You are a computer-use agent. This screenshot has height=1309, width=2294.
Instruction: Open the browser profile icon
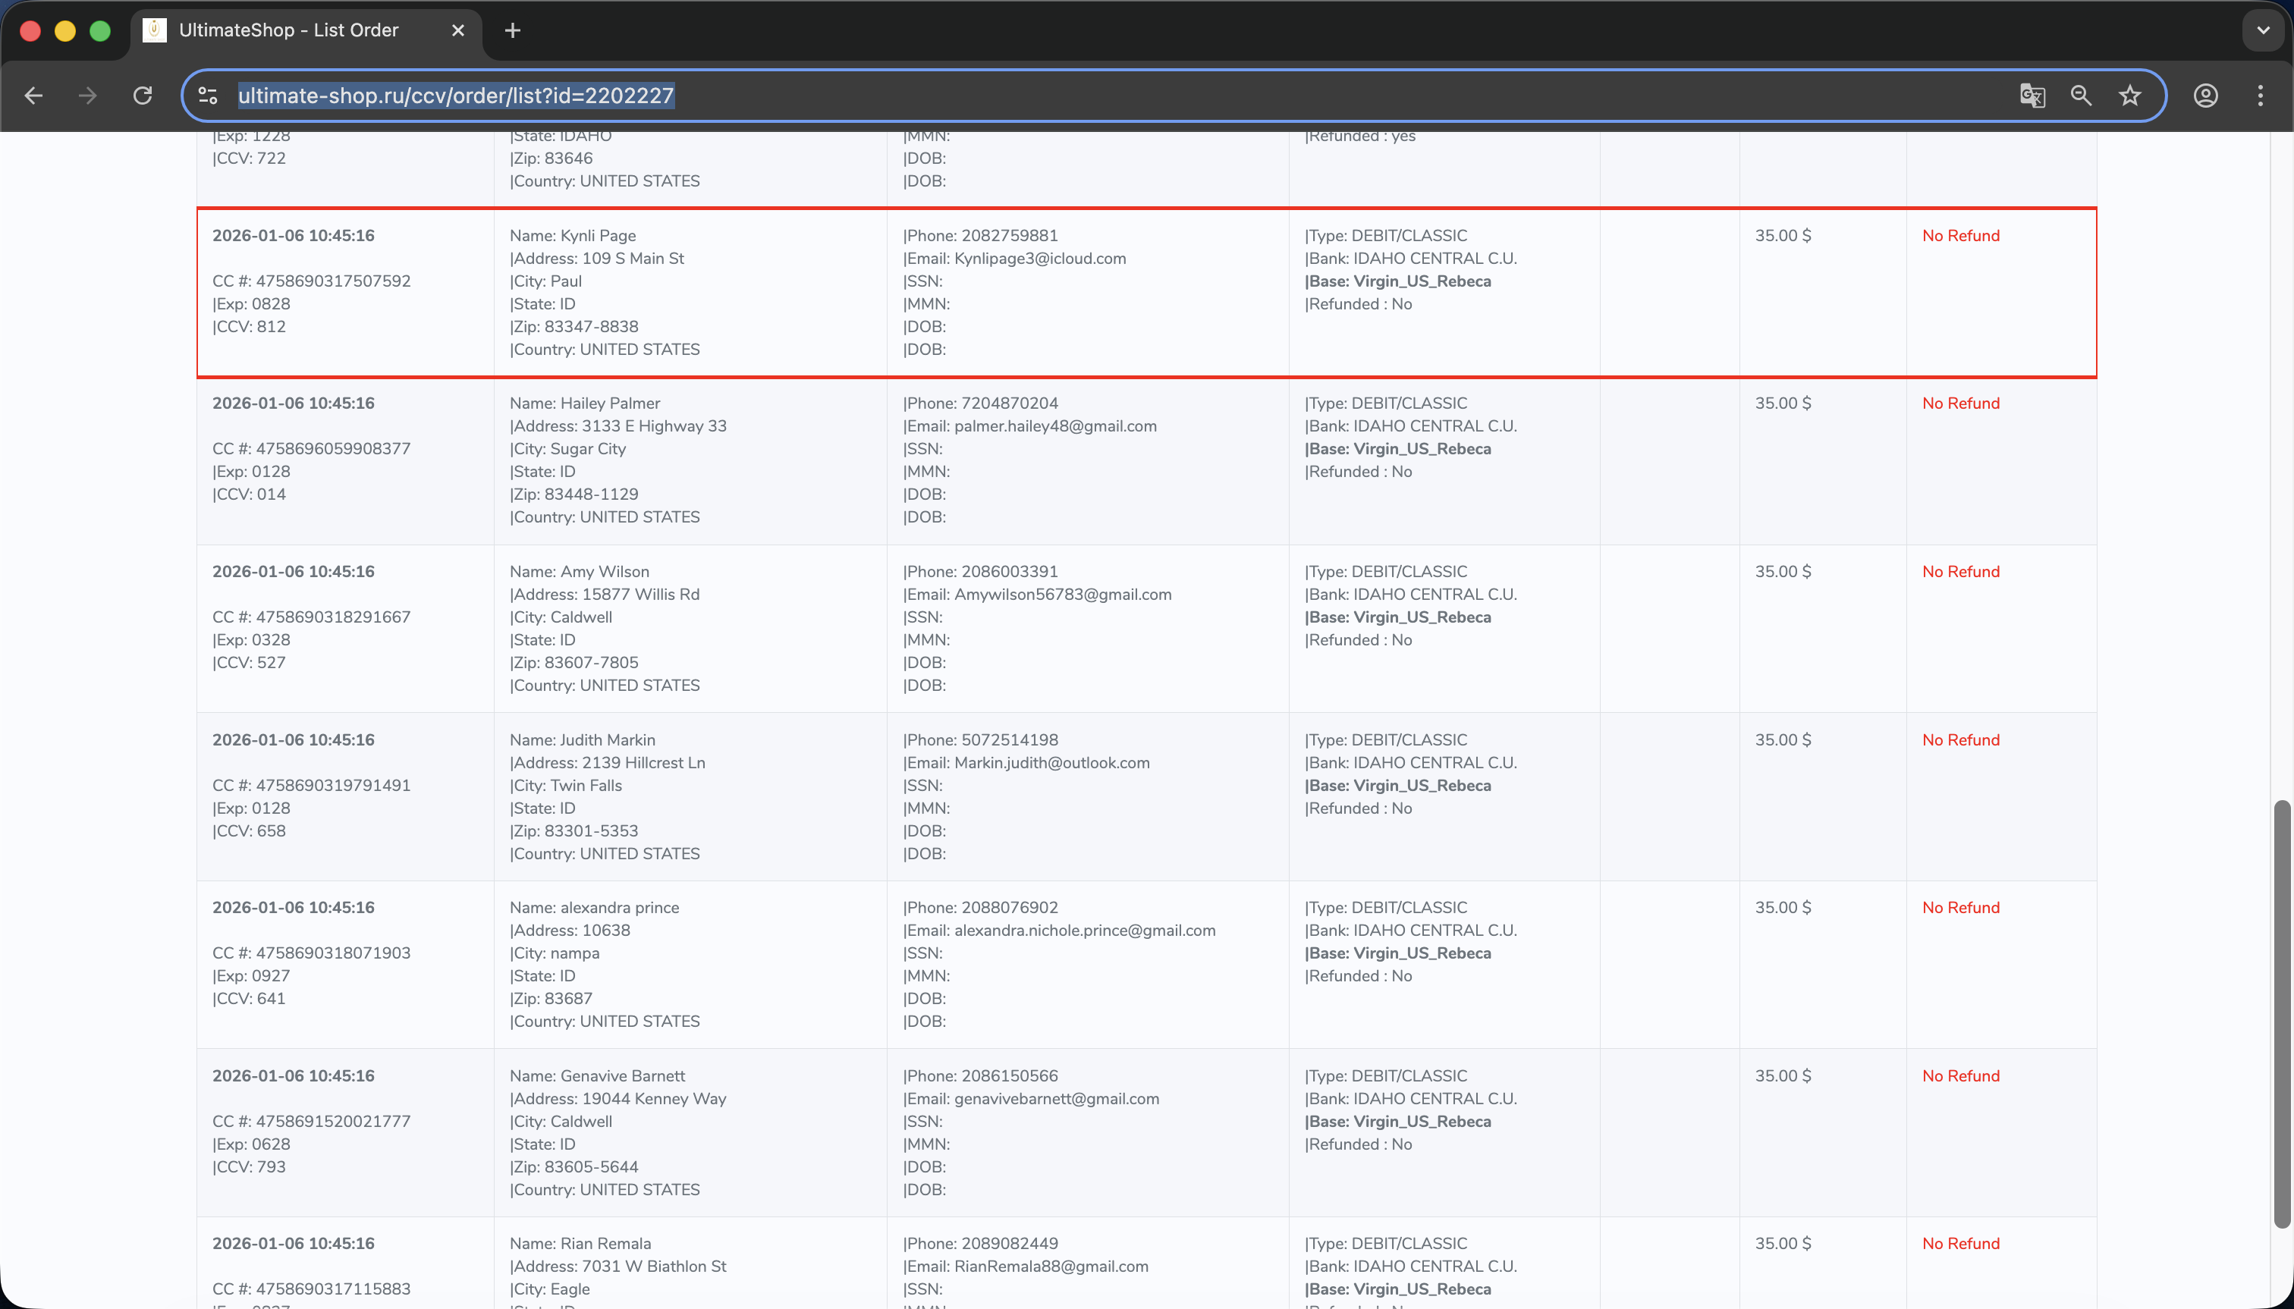pos(2205,96)
